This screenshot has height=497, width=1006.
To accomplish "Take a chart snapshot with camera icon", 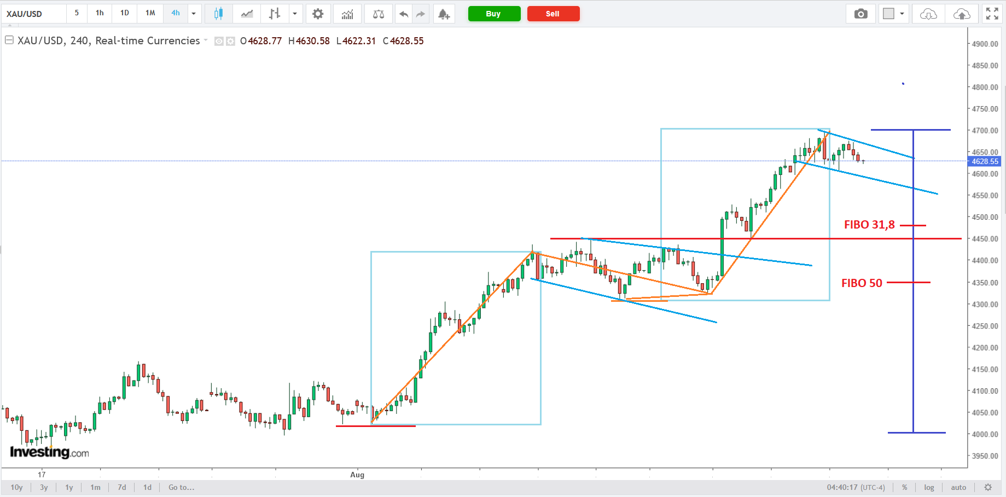I will click(860, 14).
